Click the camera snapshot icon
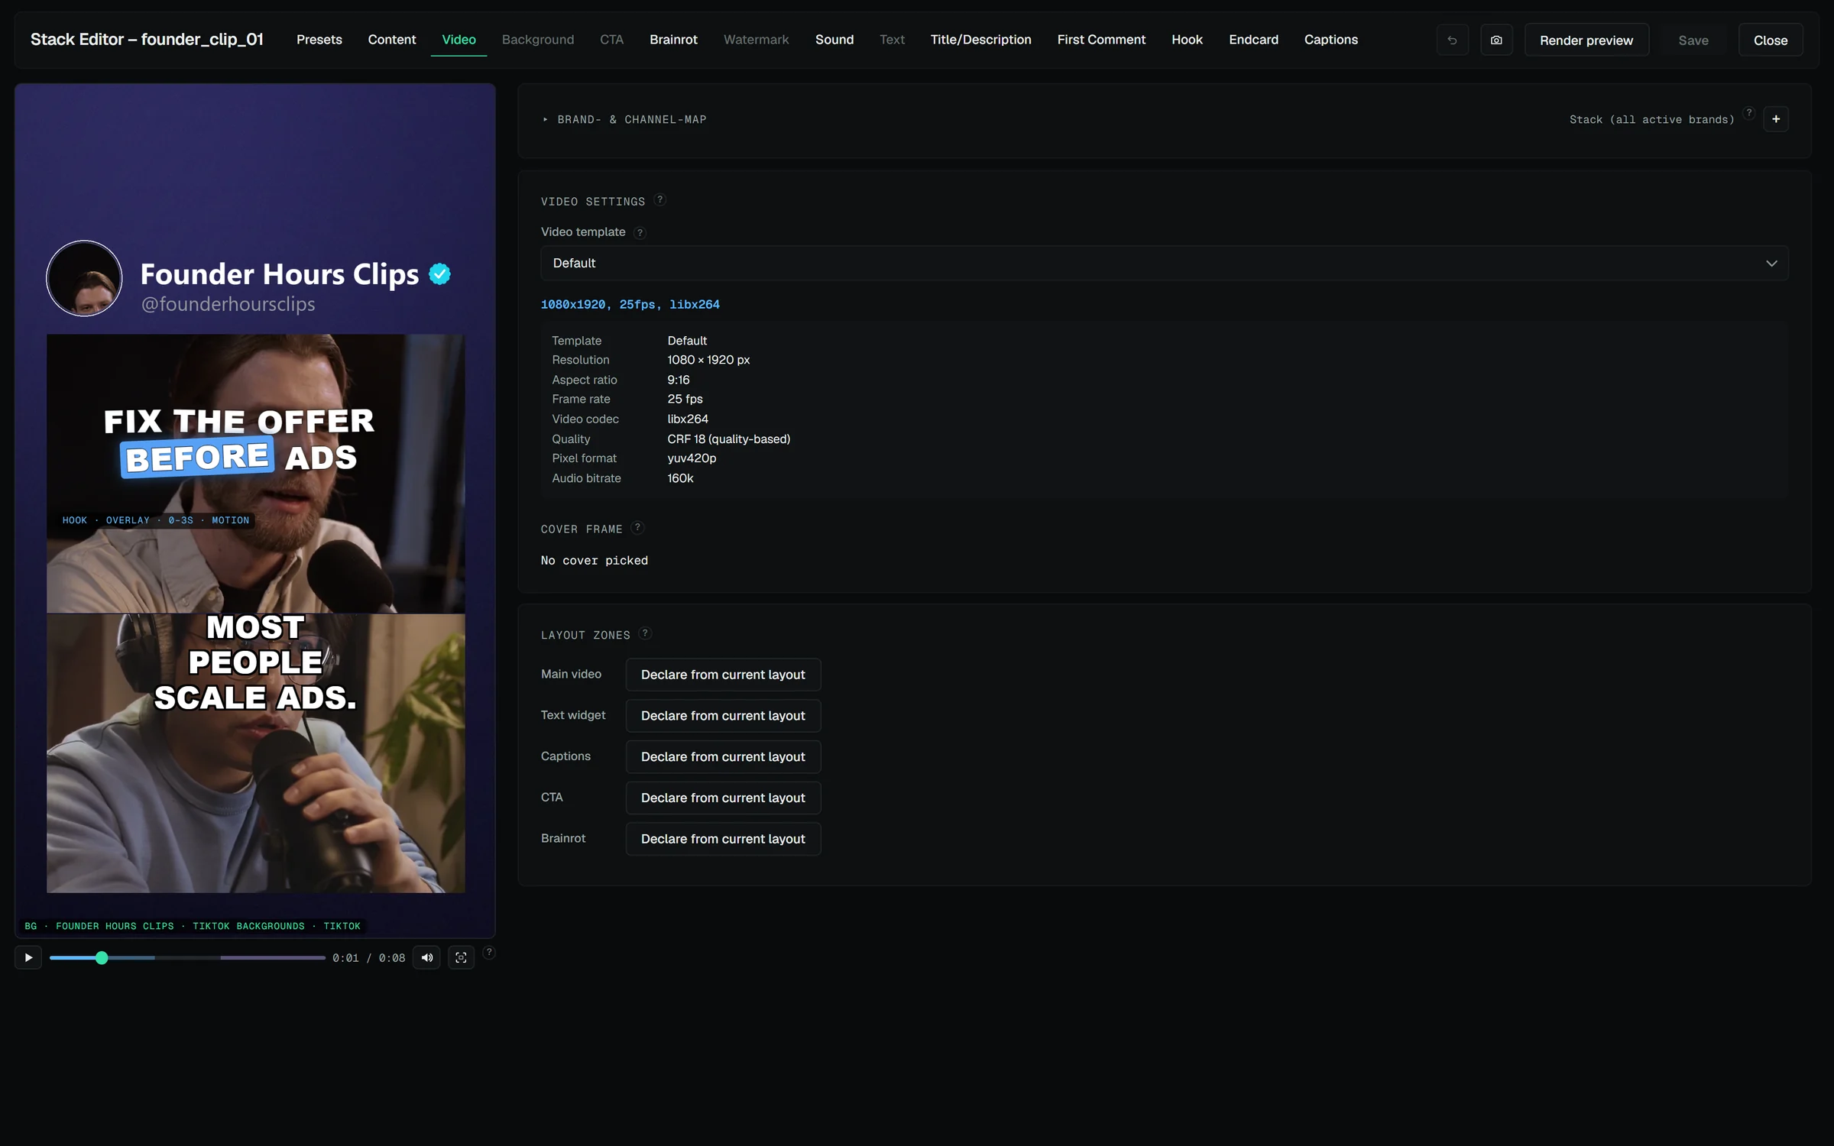Viewport: 1834px width, 1146px height. (x=1496, y=40)
